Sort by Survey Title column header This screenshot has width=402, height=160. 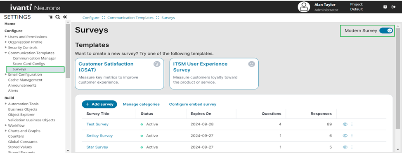point(98,114)
